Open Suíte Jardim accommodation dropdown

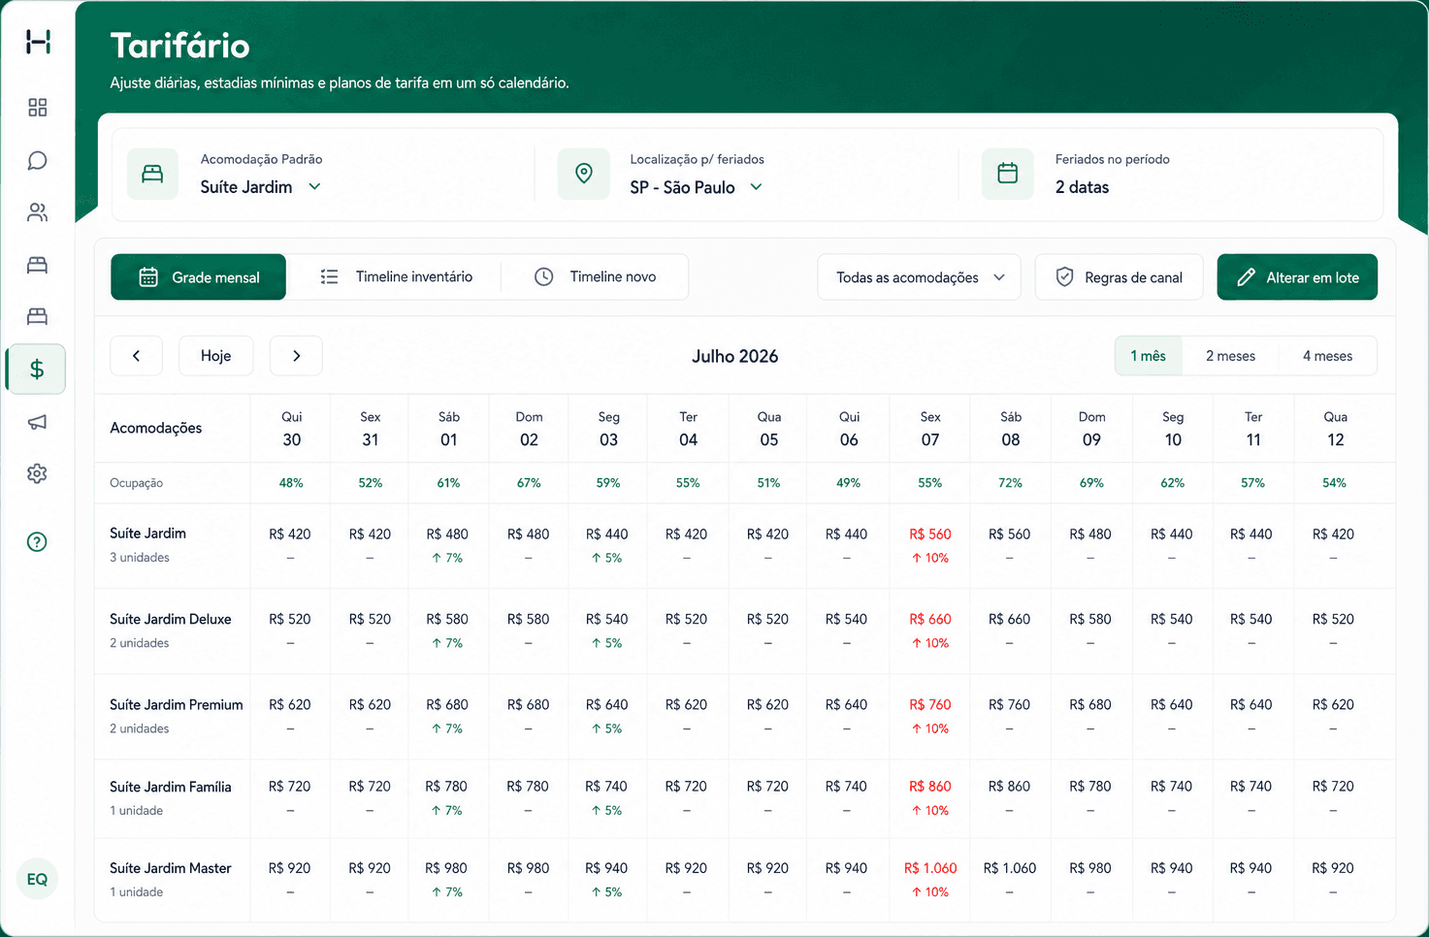[x=261, y=187]
